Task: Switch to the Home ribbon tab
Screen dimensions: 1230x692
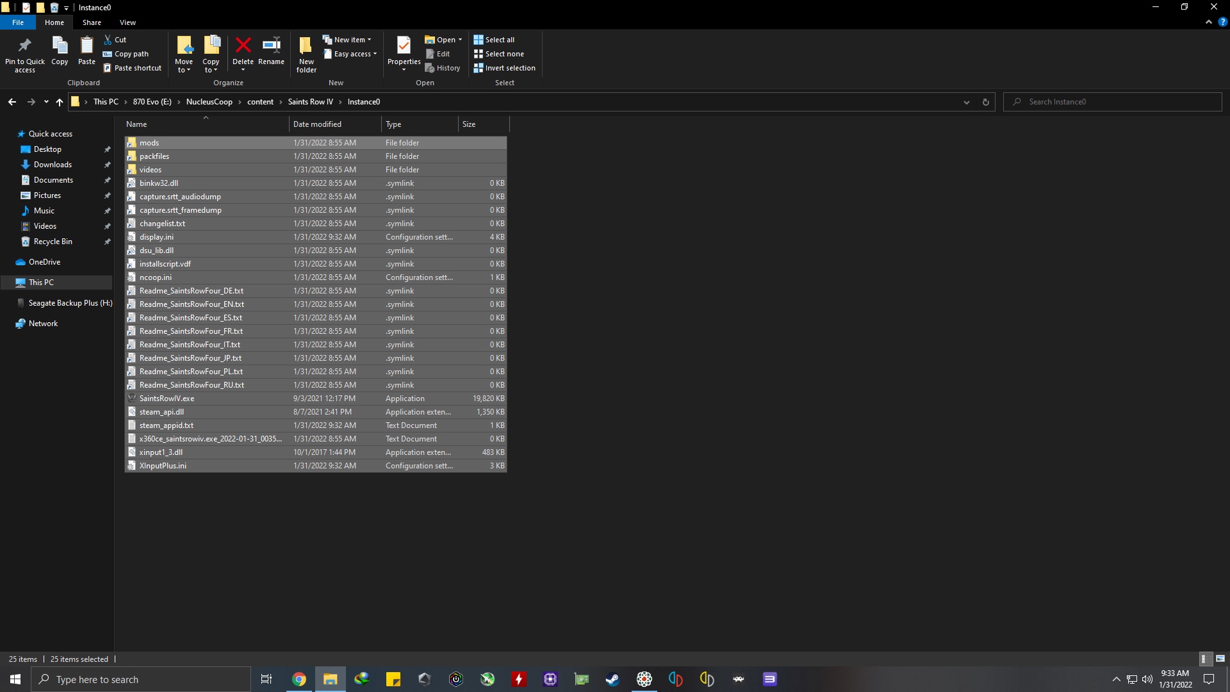Action: click(x=54, y=22)
